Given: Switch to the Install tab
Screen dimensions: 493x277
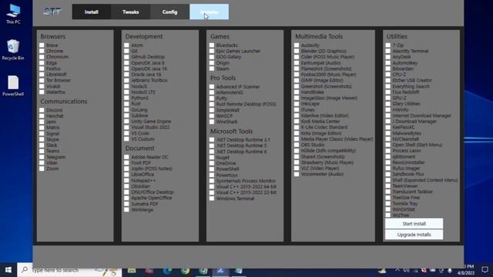Looking at the screenshot, I should coord(91,12).
